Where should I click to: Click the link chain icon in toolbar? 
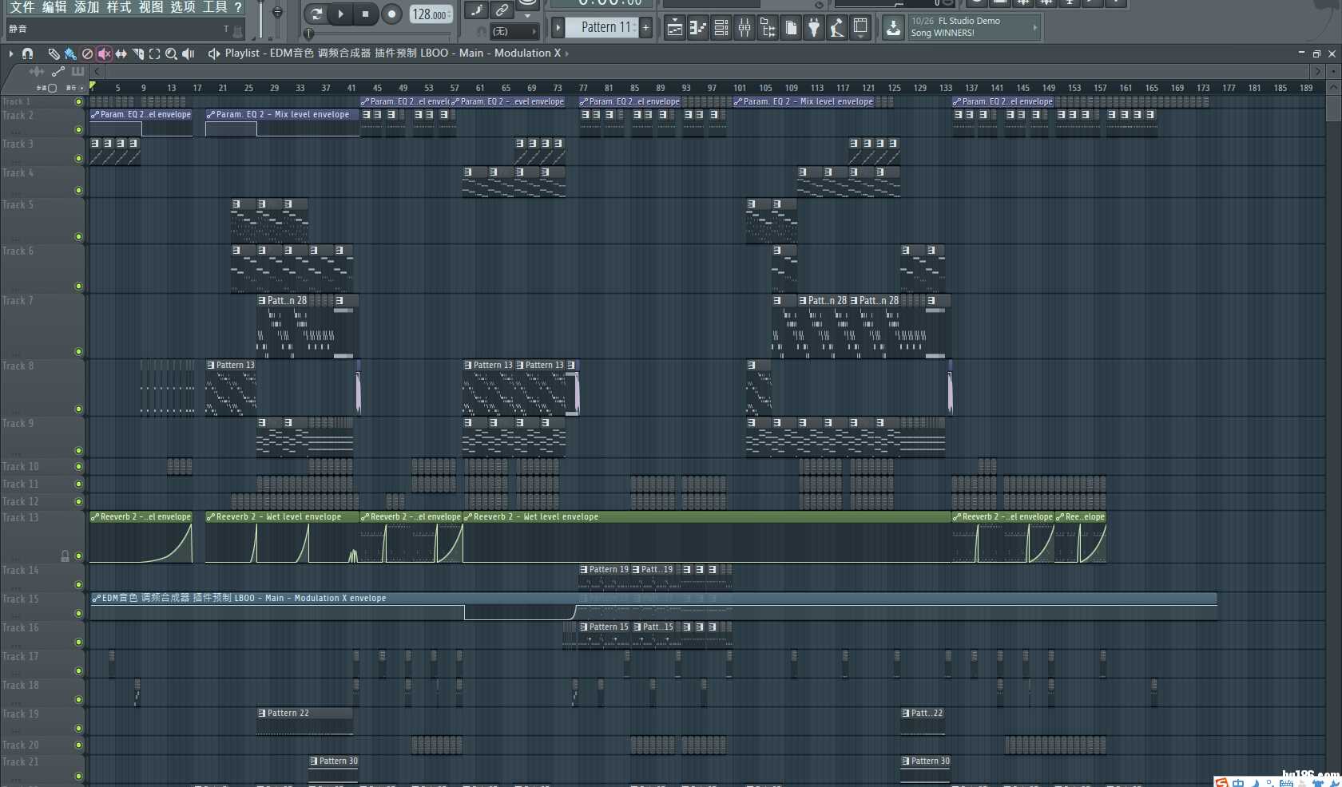pos(502,10)
